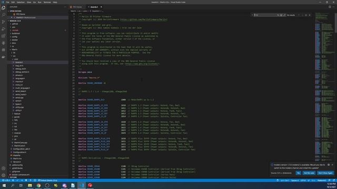Click Yes on the Insiders notification

click(x=298, y=173)
